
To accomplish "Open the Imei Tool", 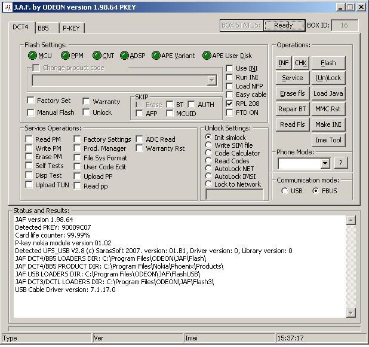I will [x=328, y=140].
